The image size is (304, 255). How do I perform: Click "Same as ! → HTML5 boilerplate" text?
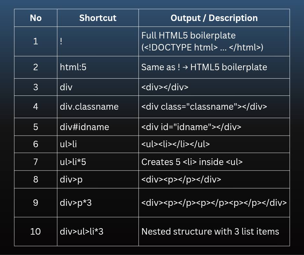pos(204,67)
